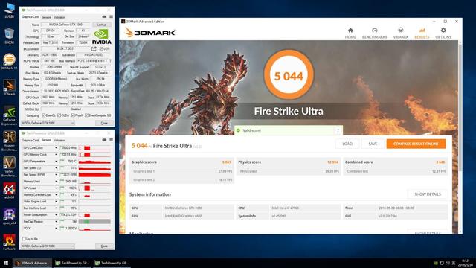Toggle DirectCompute 5.0 checkbox in GPU-Z
Screen dimensions: 476x268
[x=86, y=115]
